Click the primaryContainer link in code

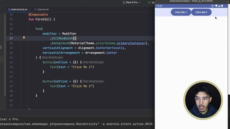(131, 43)
